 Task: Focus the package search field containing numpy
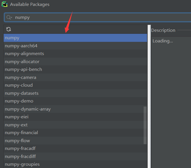(98, 18)
